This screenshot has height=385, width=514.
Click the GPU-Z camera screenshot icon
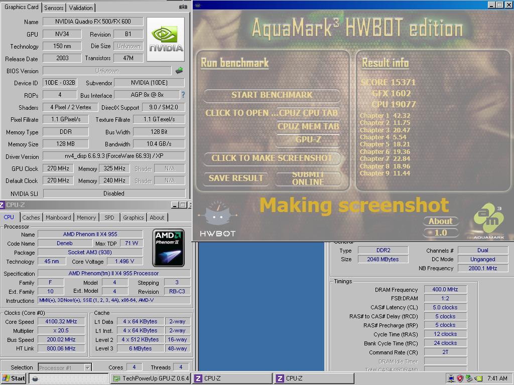click(x=183, y=7)
